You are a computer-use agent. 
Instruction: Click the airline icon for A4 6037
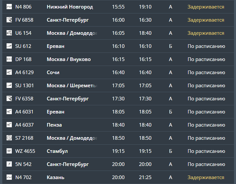click(x=9, y=125)
